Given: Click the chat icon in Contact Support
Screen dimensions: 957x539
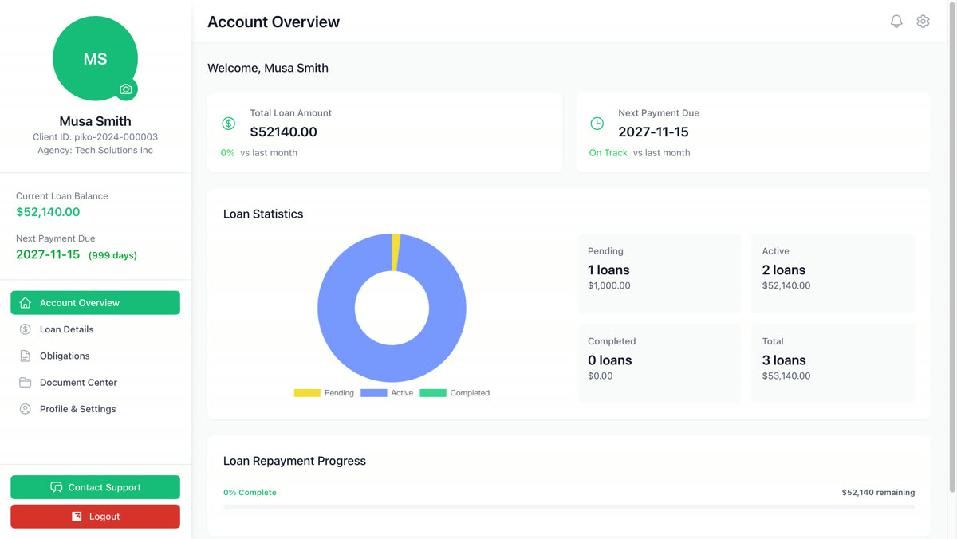Looking at the screenshot, I should (x=57, y=487).
